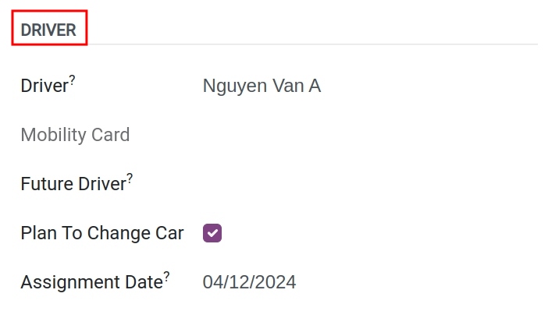Click the 04/12/2024 date text
Viewport: 548px width, 311px height.
click(x=250, y=282)
